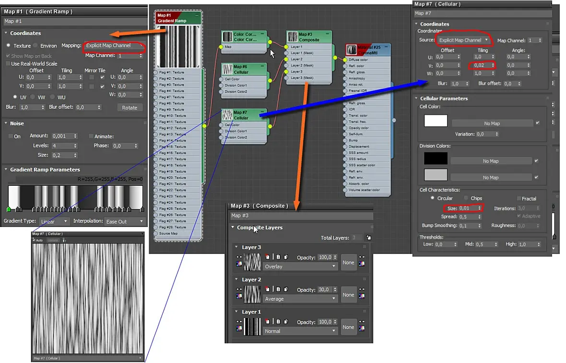Click the Gradient Ramp Parameters rollout header

click(x=45, y=170)
